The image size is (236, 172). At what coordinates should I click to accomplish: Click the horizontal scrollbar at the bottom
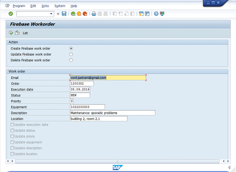[117, 161]
